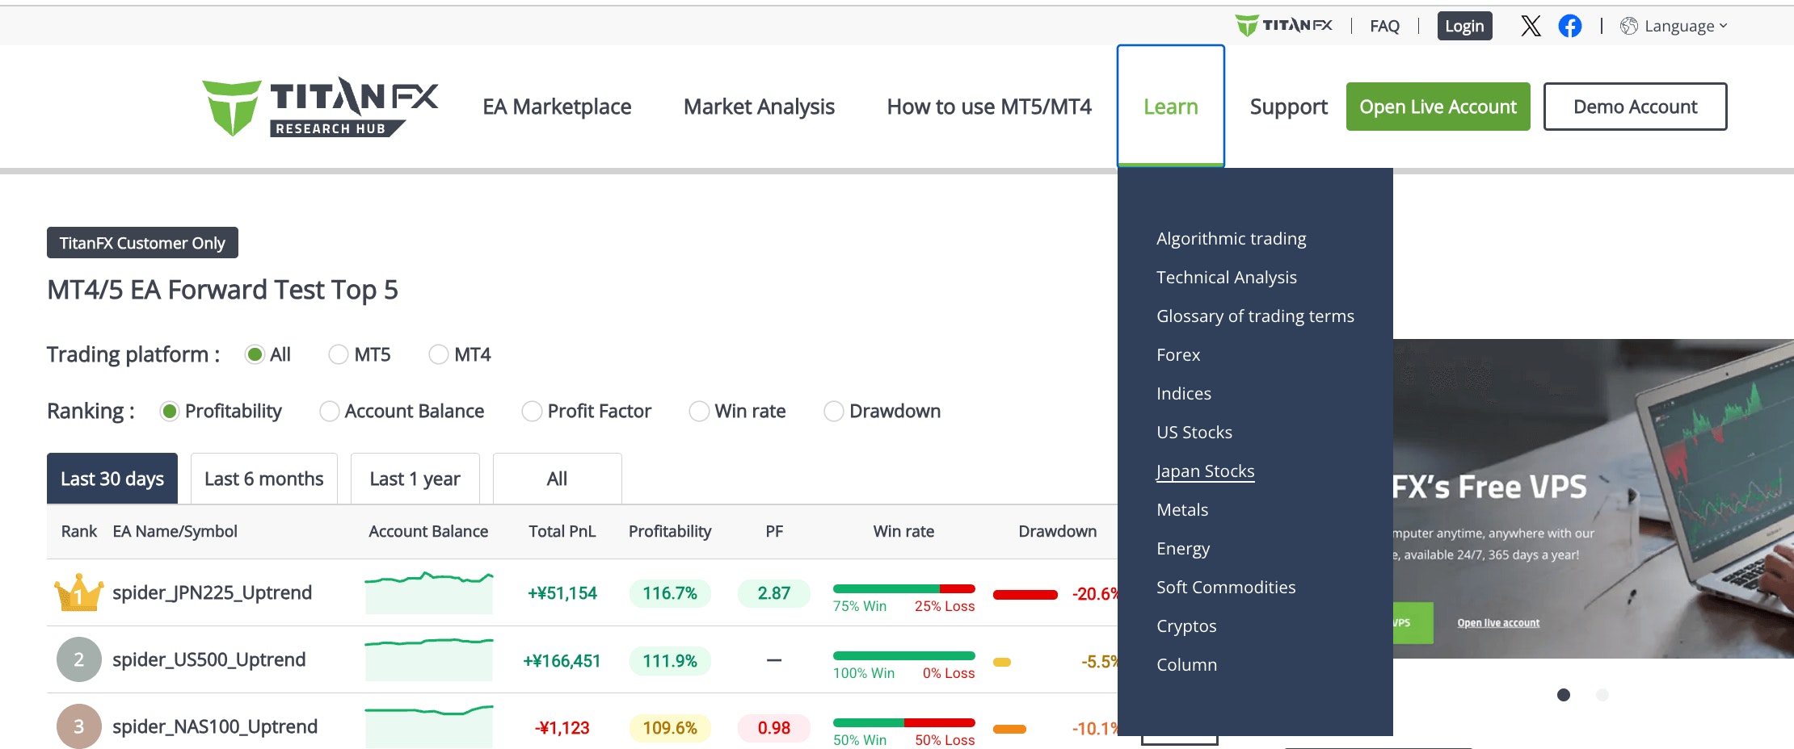Screen dimensions: 1794x749
Task: Click the X (Twitter) social icon
Action: 1531,26
